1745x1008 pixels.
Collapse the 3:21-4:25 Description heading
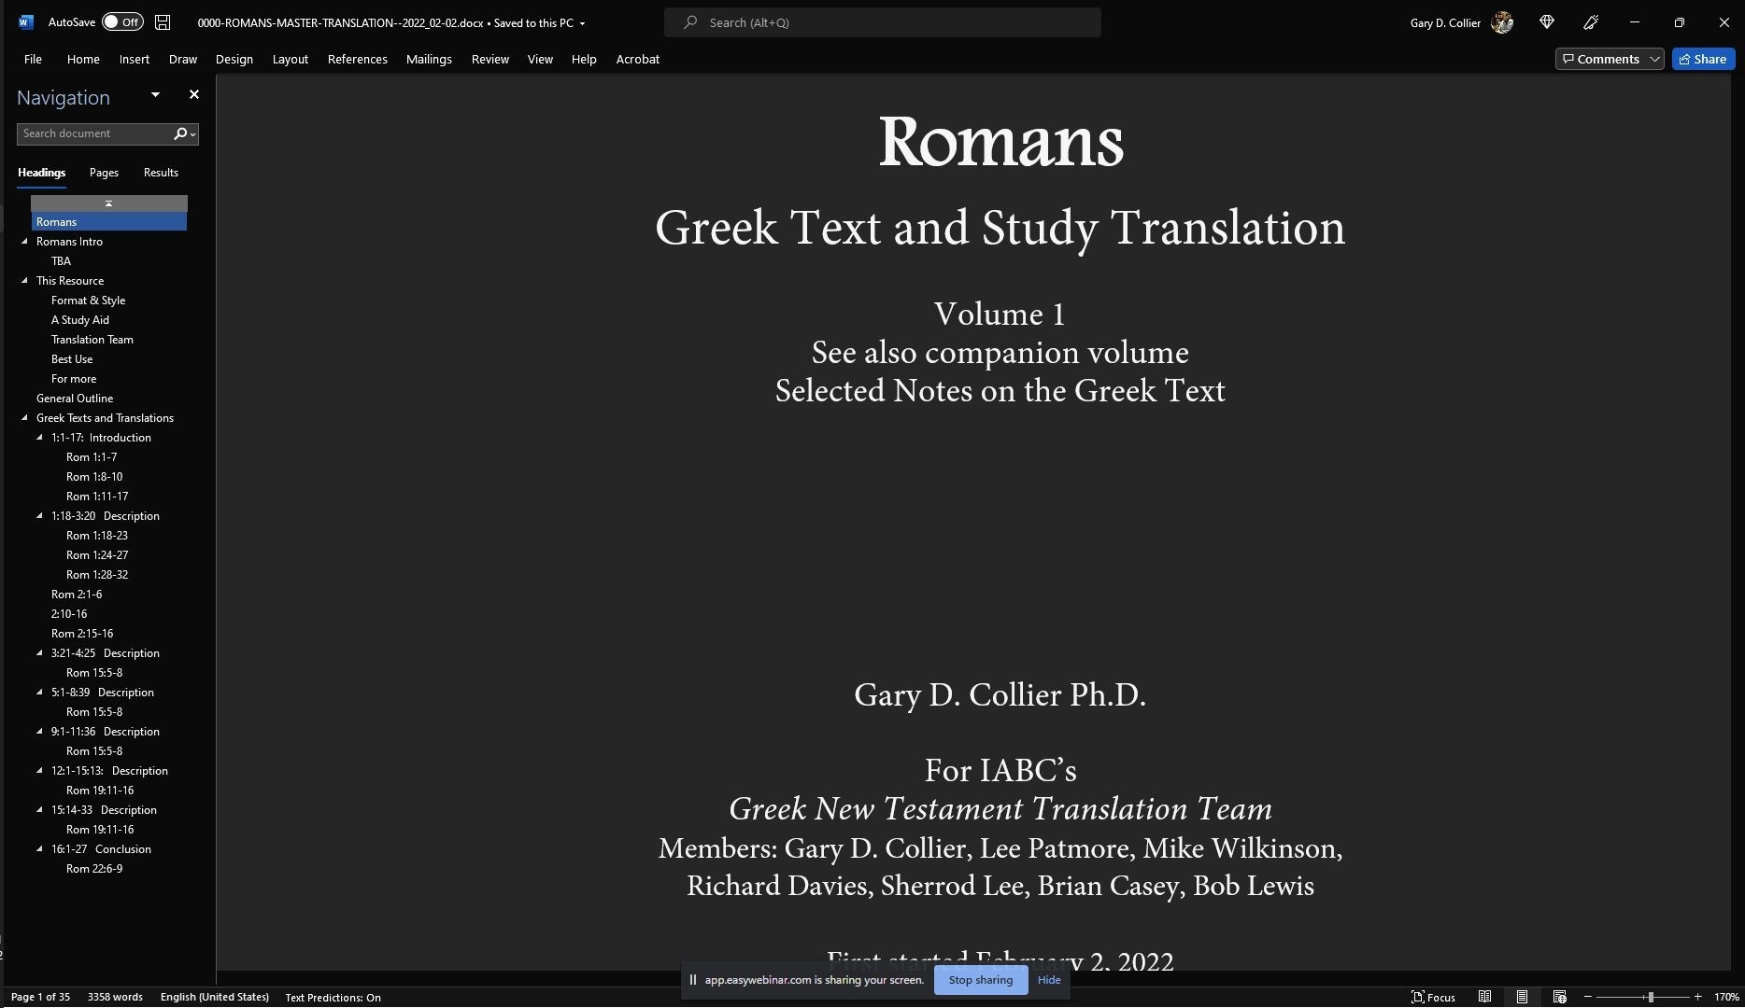click(x=40, y=653)
